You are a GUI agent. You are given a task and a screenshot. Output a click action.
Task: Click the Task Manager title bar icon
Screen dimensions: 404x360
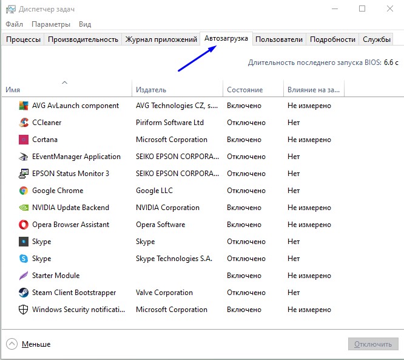coord(11,10)
